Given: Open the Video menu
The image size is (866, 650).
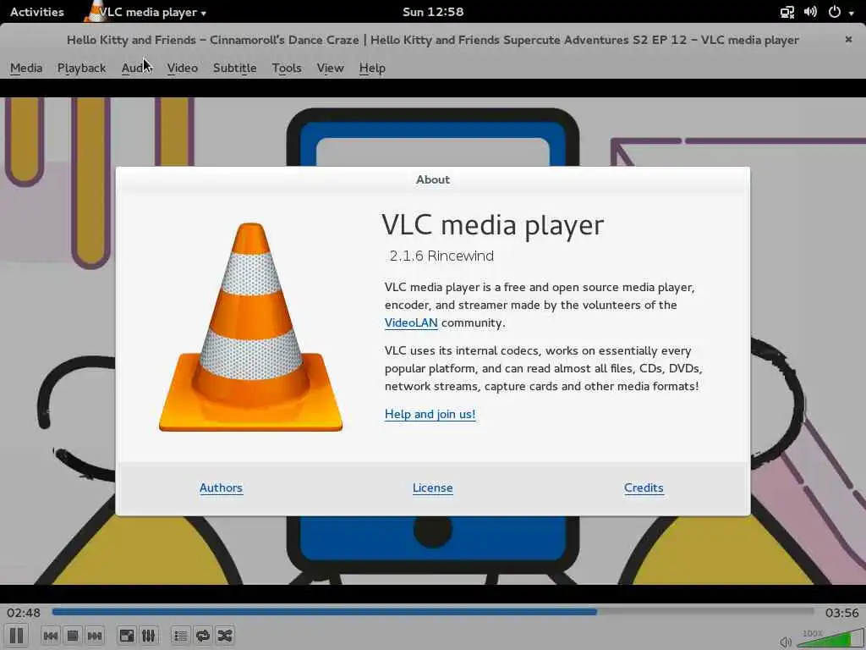Looking at the screenshot, I should 183,68.
